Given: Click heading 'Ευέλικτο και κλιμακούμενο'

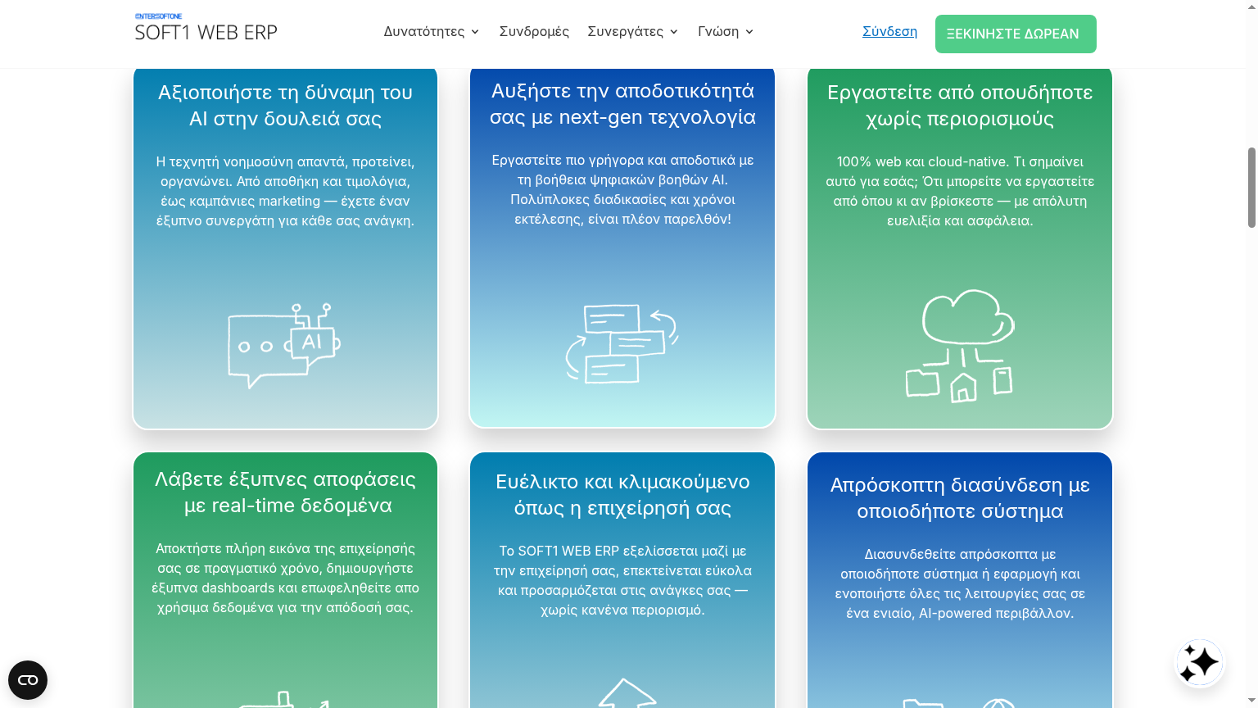Looking at the screenshot, I should pyautogui.click(x=622, y=495).
